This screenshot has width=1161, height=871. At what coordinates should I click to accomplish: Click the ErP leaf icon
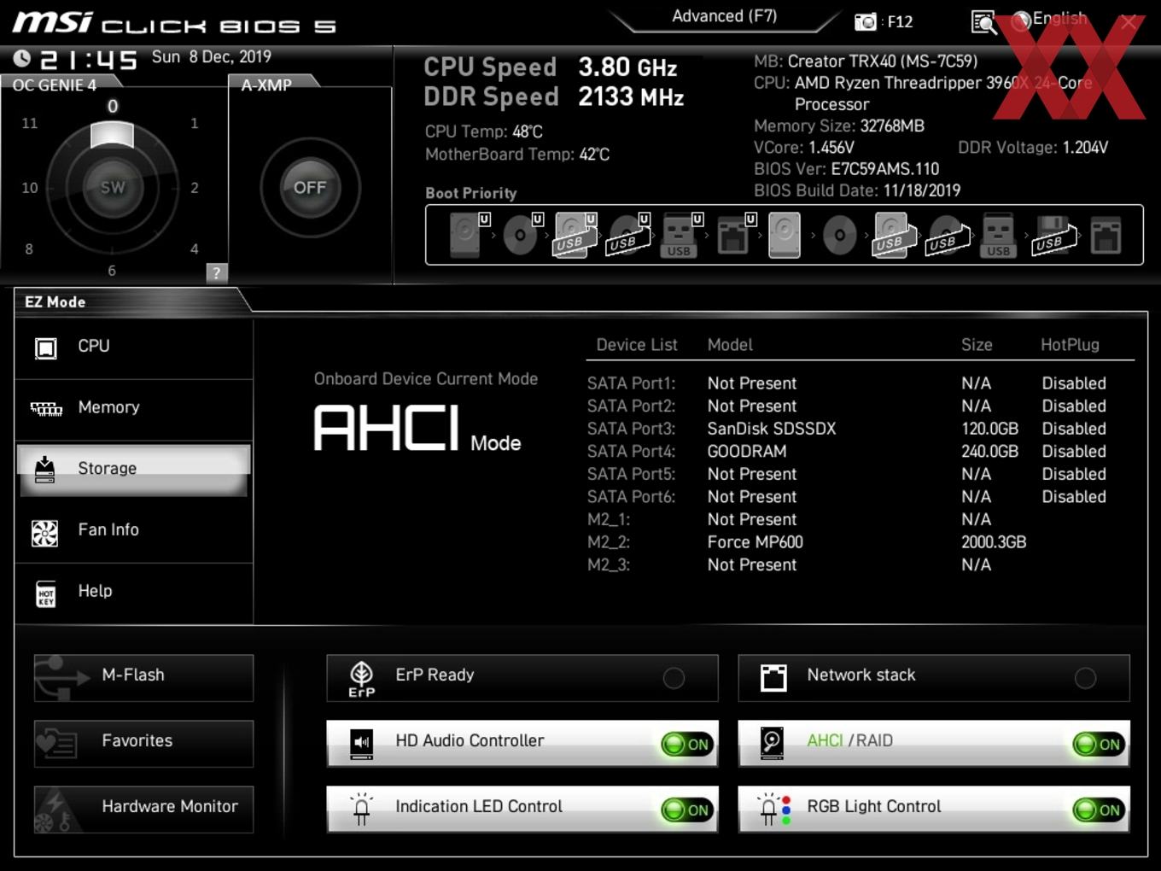coord(361,679)
